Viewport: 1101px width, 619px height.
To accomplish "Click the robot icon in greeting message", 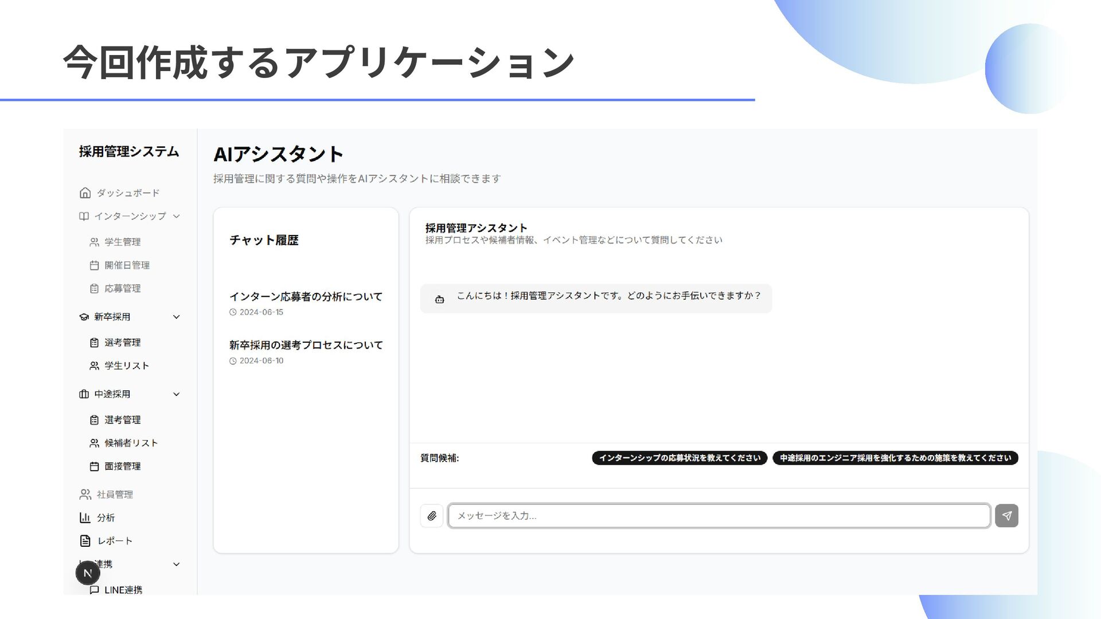I will coord(440,299).
